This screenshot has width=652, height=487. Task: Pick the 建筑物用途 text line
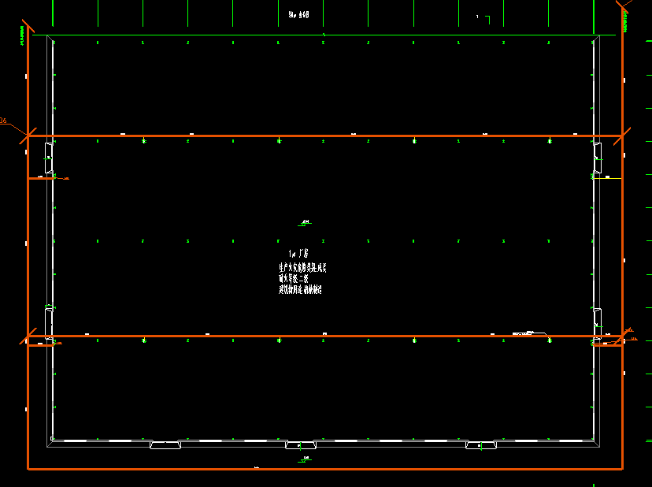pyautogui.click(x=300, y=290)
